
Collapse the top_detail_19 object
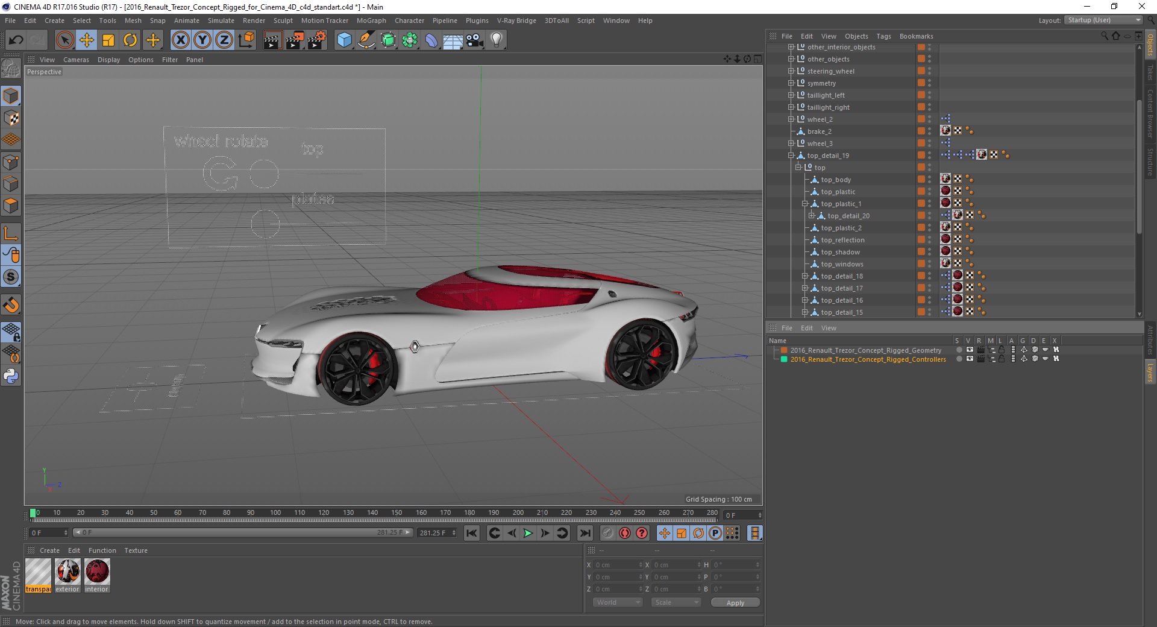click(791, 156)
